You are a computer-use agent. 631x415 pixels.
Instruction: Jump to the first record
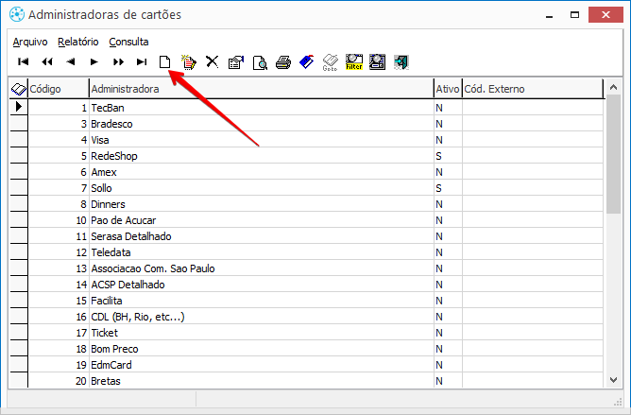tap(24, 61)
